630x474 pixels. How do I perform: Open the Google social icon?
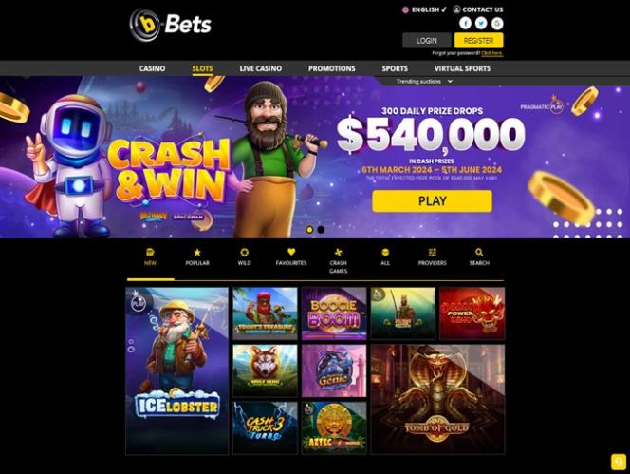coord(497,24)
